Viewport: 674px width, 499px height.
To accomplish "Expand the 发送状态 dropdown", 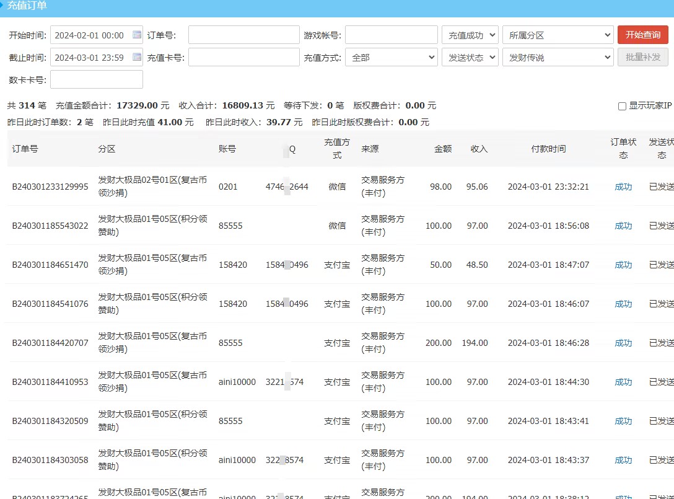I will 470,57.
